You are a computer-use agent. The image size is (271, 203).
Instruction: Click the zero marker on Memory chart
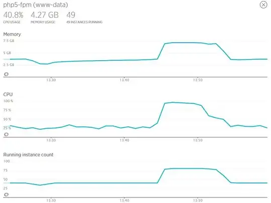(6, 74)
